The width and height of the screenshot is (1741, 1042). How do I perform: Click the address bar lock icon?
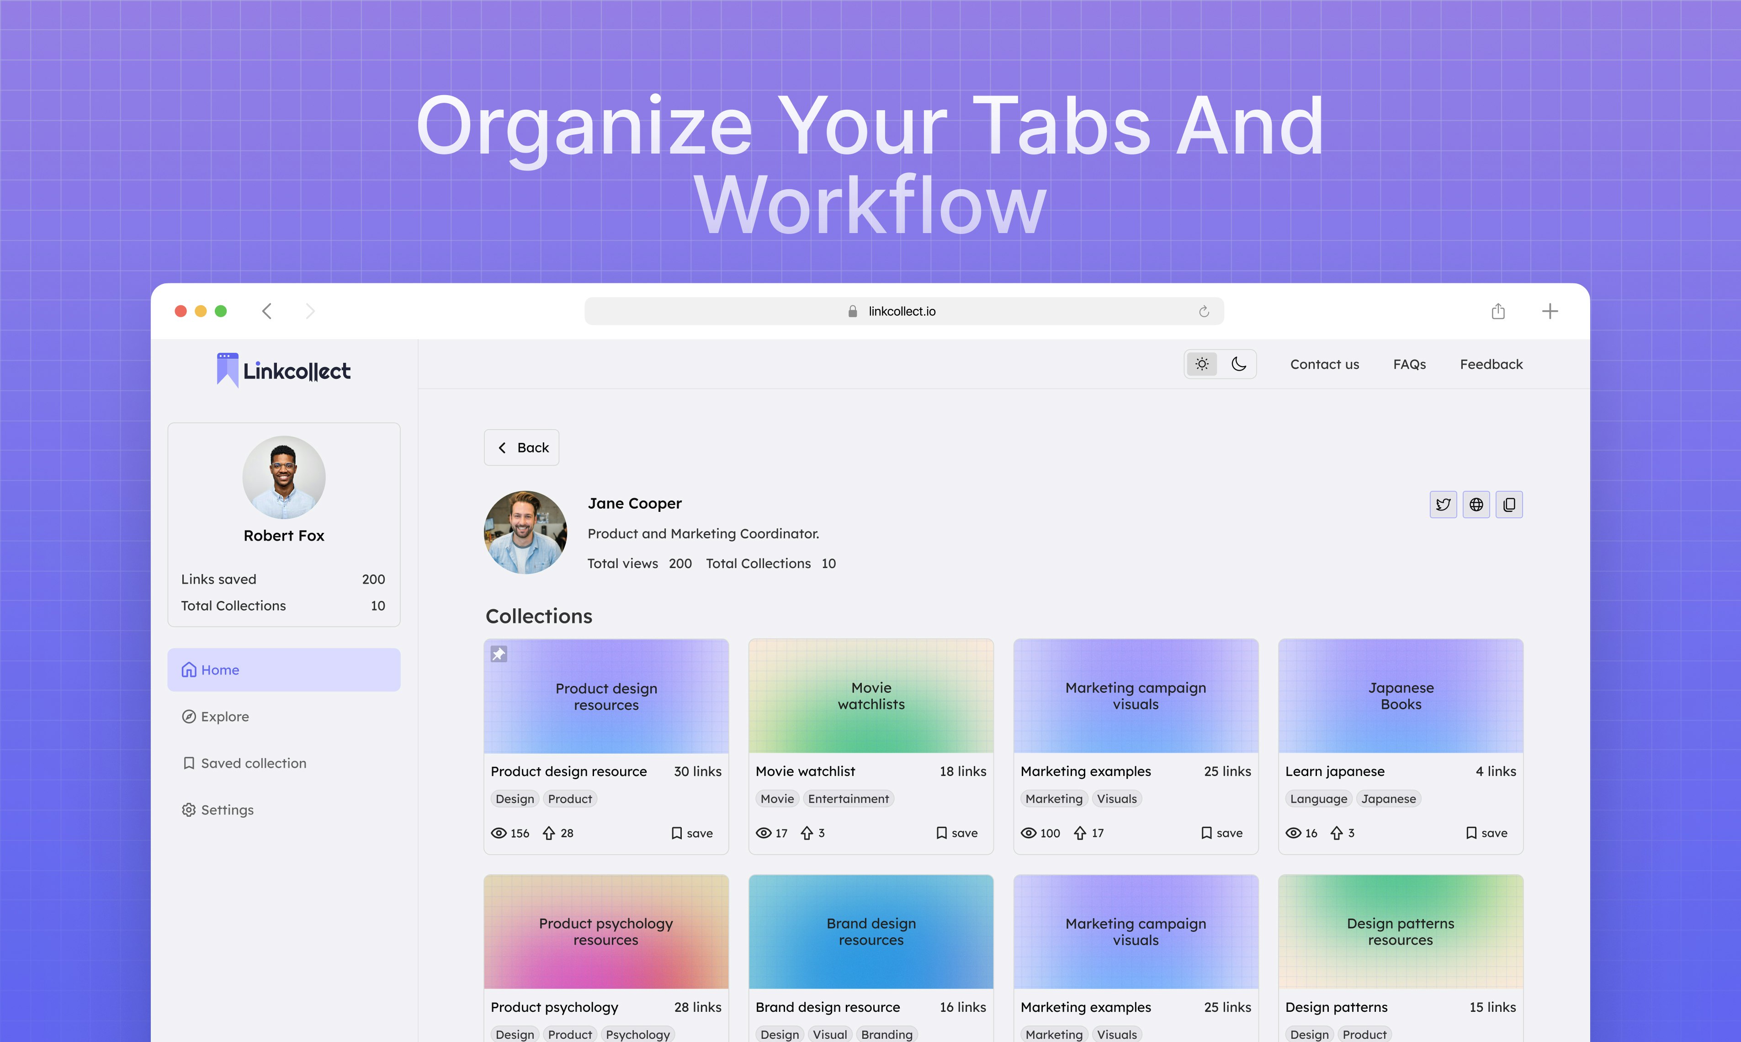[853, 311]
